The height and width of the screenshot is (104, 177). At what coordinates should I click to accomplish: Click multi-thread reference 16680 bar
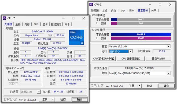tap(141, 38)
